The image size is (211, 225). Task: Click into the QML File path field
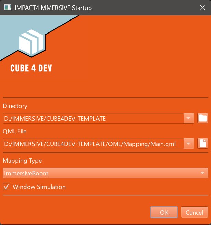click(x=92, y=144)
